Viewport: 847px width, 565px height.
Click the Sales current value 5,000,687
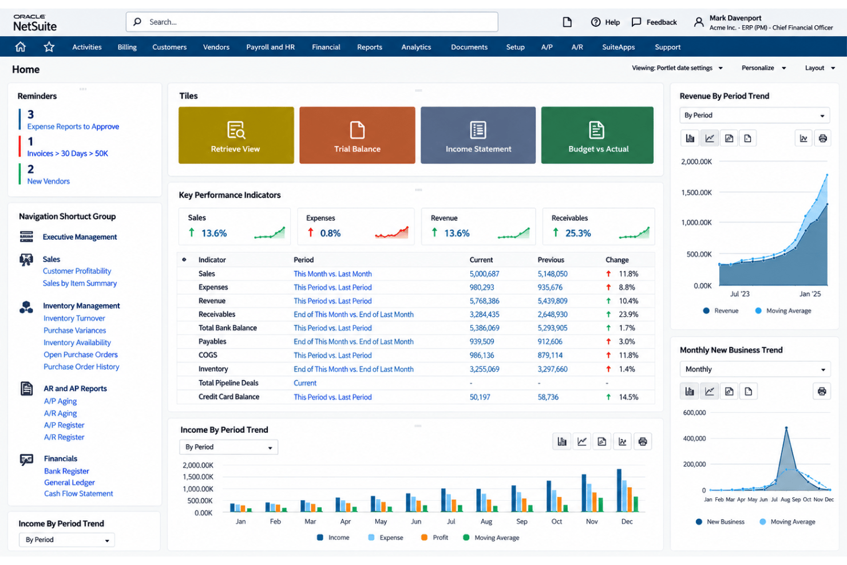tap(484, 274)
